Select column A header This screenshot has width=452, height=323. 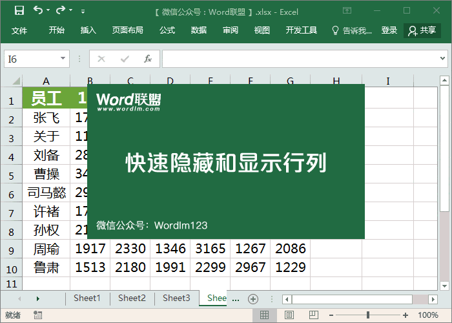[46, 81]
